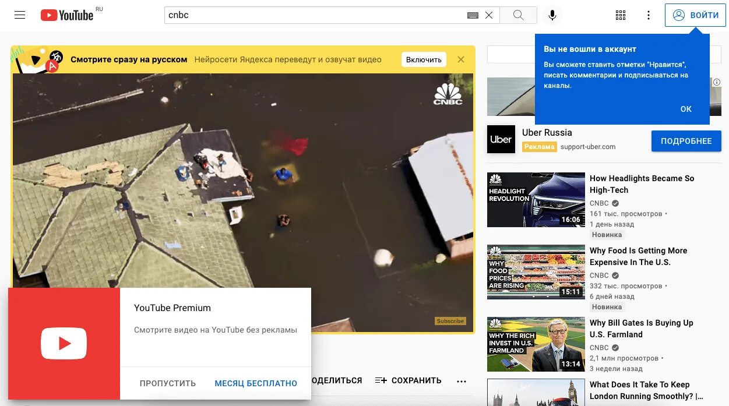Click the Реклама ad label badge
The height and width of the screenshot is (406, 729).
point(539,147)
